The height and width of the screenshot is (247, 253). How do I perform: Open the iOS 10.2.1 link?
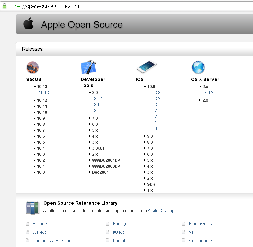(x=154, y=111)
